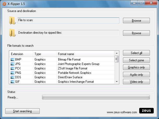Image resolution: width=159 pixels, height=119 pixels.
Task: Click the folder icon beside Destination directory
Action: point(12,33)
